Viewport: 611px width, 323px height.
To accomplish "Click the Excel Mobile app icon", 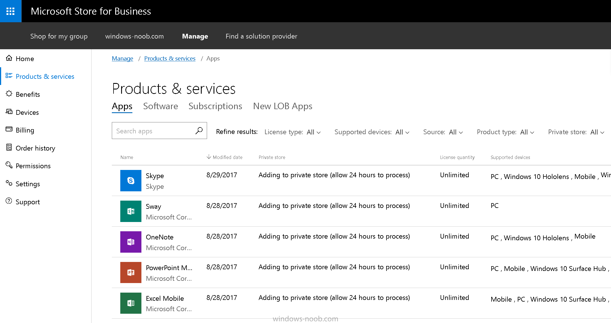I will coord(131,303).
